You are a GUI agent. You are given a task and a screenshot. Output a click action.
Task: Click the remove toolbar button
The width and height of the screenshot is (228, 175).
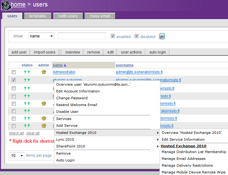pos(93,52)
